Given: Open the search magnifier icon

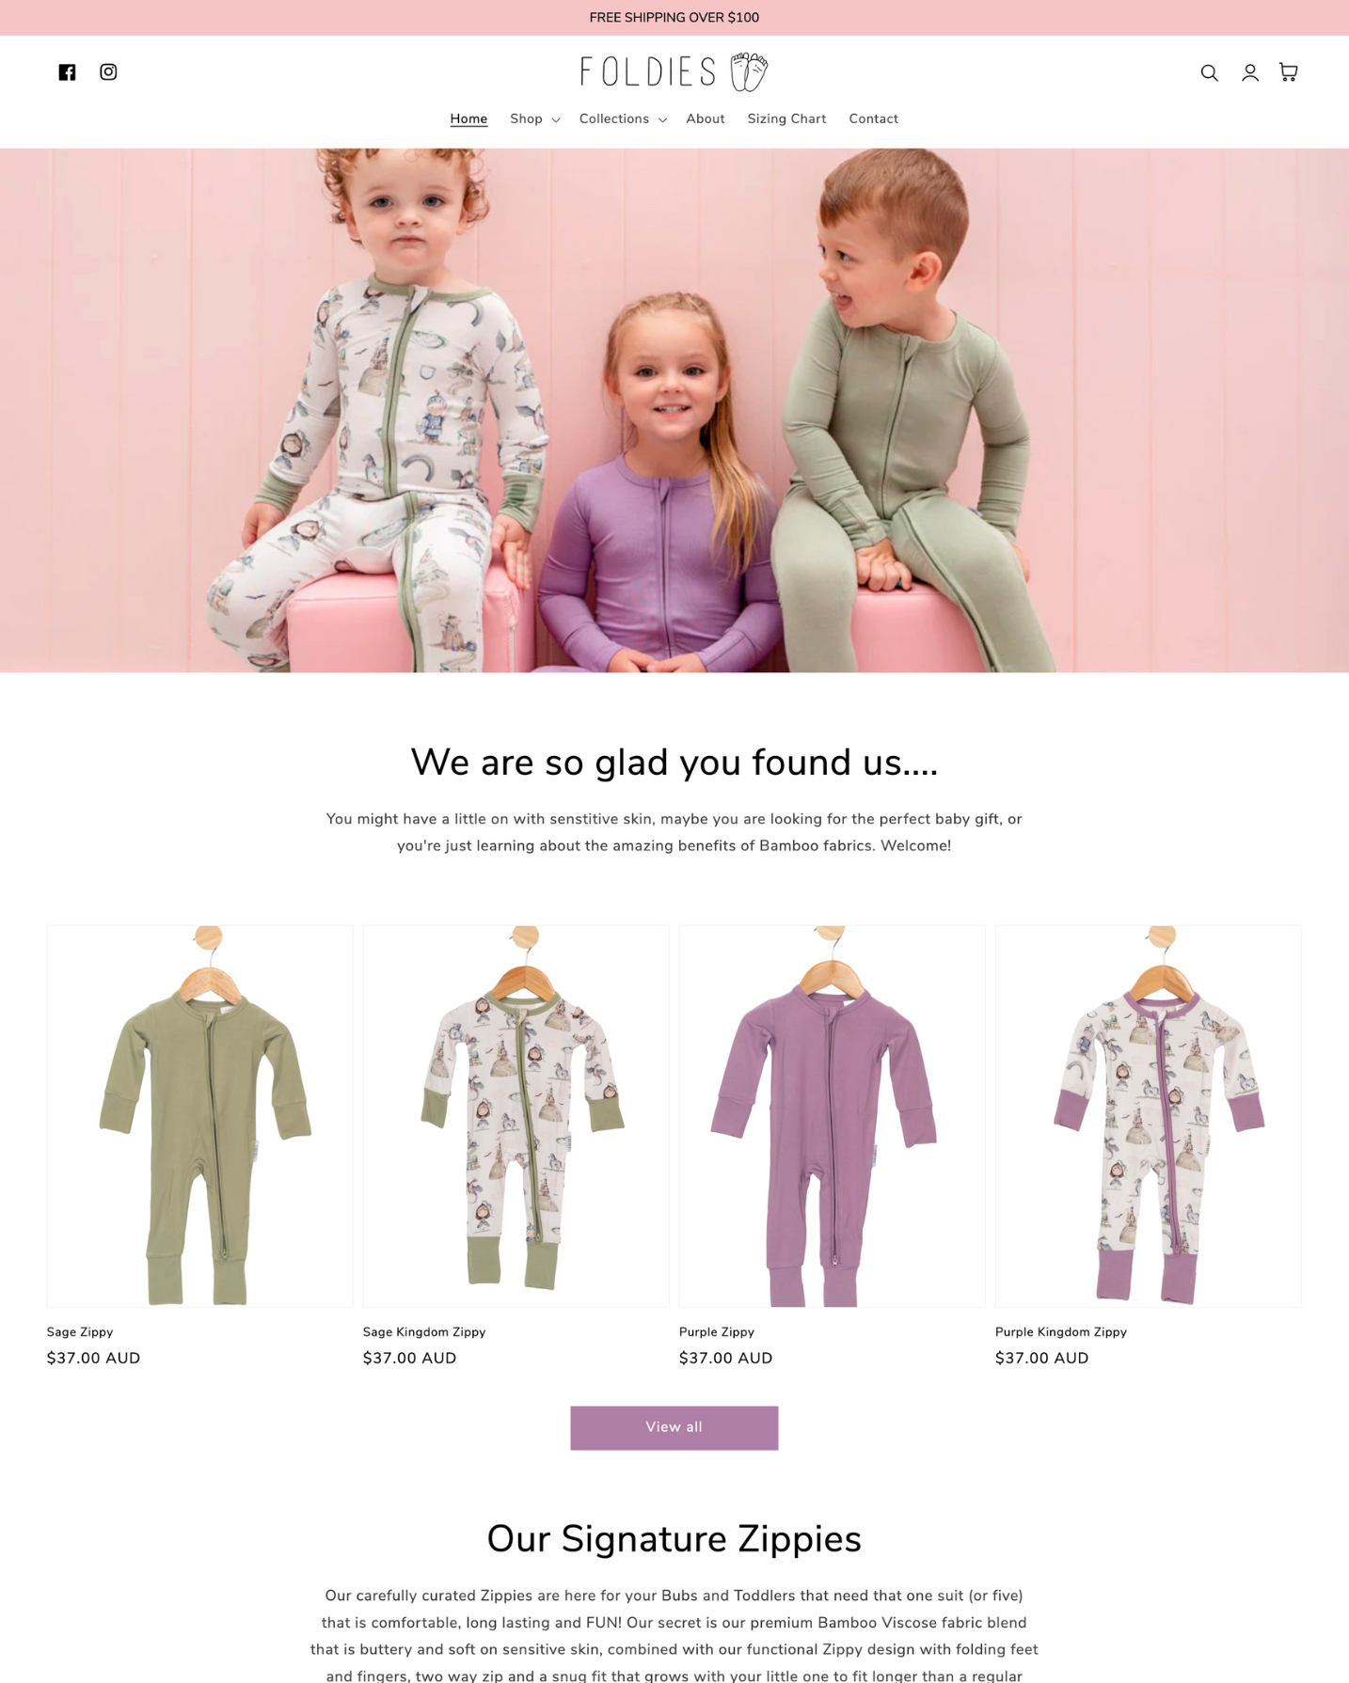Looking at the screenshot, I should click(1209, 72).
